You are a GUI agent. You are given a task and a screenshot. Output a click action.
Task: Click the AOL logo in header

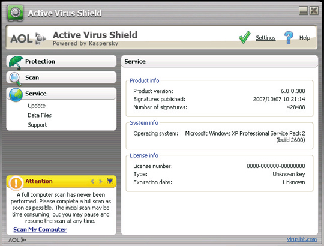point(28,38)
